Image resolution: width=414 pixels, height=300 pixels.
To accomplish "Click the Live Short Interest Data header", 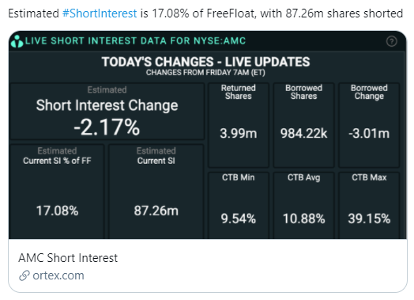I will 135,41.
